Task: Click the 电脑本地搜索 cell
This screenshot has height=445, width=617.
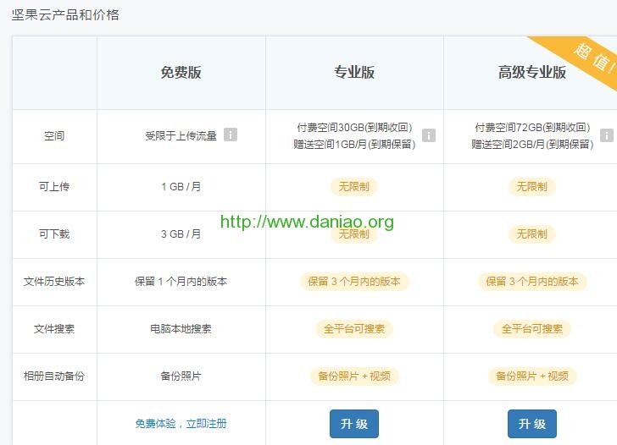Action: pos(181,329)
